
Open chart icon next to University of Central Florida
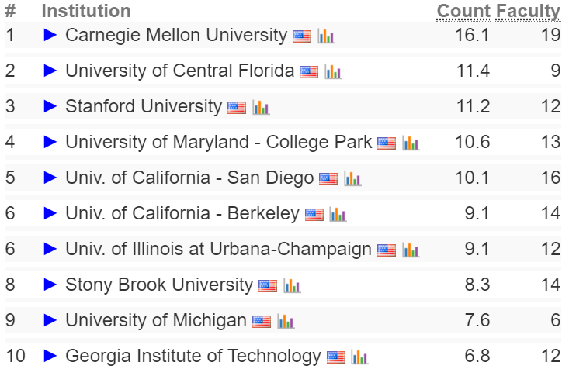click(333, 71)
